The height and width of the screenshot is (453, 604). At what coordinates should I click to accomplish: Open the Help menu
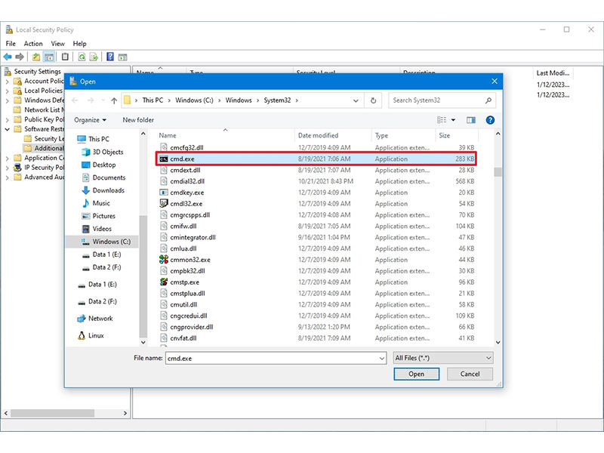[x=80, y=44]
